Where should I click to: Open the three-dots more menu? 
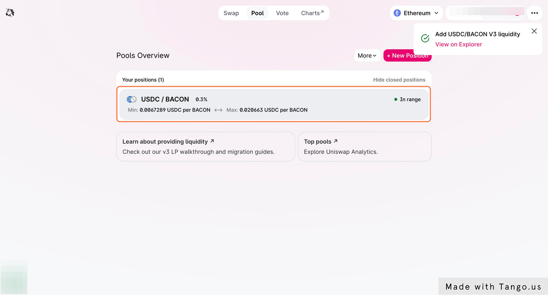point(533,13)
